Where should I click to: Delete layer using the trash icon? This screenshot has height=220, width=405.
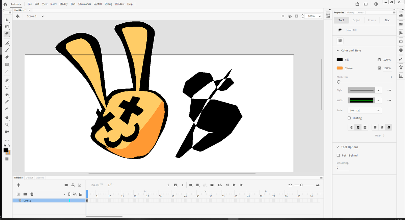tap(32, 194)
